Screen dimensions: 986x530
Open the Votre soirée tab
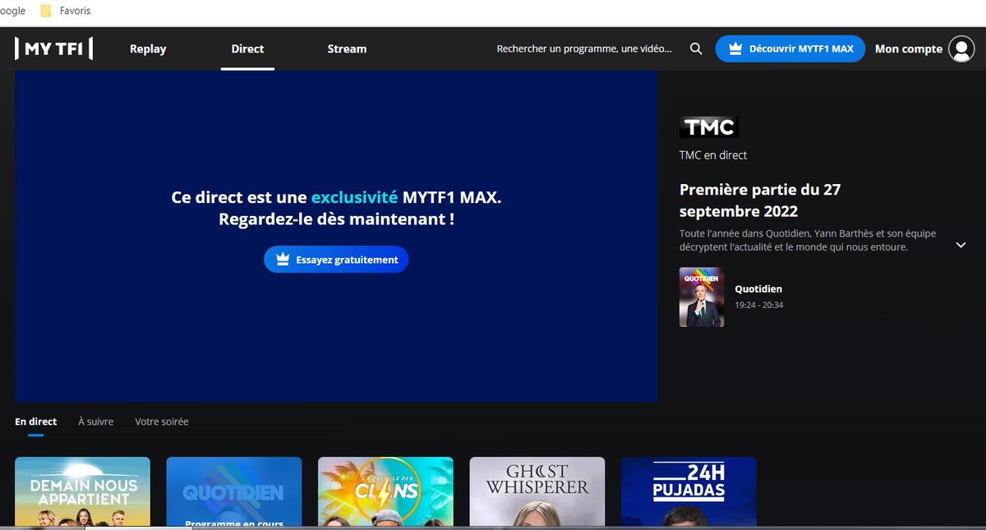pyautogui.click(x=162, y=422)
